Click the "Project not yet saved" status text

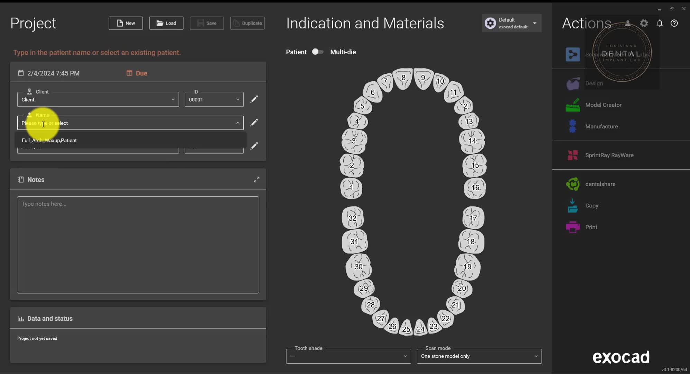(37, 338)
